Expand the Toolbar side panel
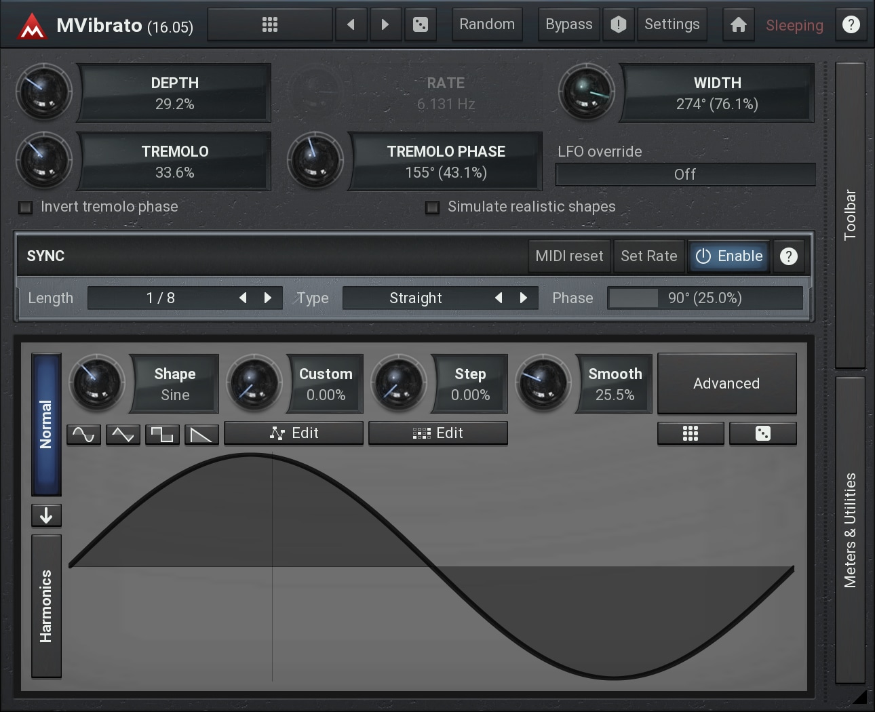Viewport: 875px width, 712px height. click(850, 215)
